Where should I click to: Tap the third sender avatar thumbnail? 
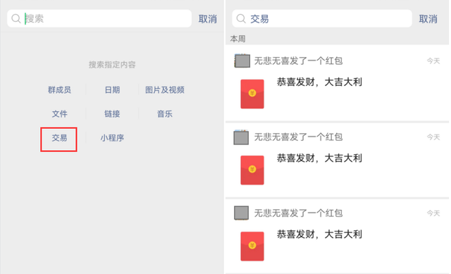click(241, 213)
